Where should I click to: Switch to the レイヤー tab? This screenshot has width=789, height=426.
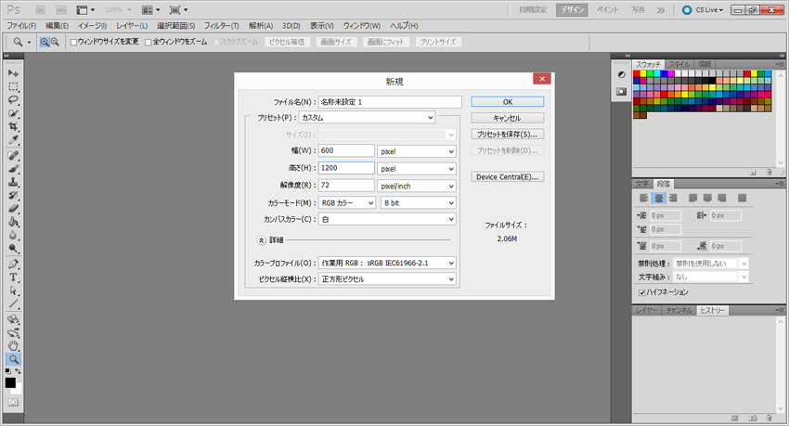pyautogui.click(x=647, y=310)
